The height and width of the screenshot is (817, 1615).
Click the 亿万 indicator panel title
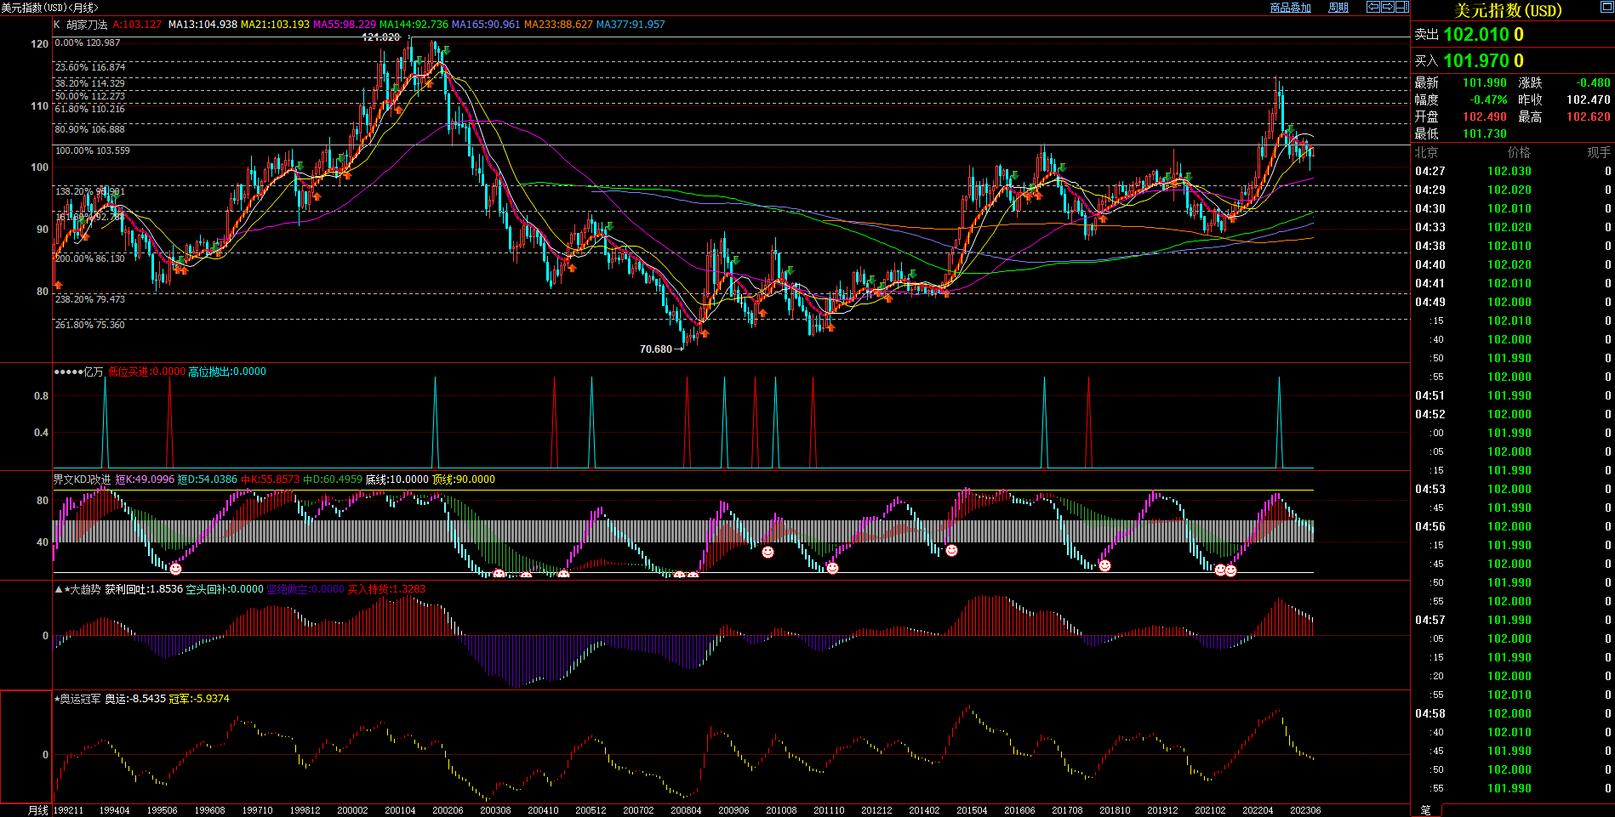coord(93,372)
